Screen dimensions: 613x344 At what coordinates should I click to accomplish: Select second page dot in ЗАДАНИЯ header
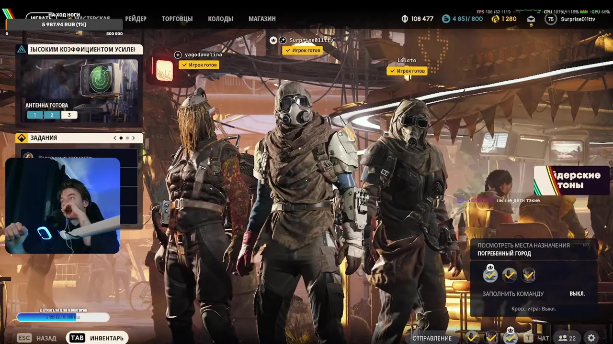coord(127,138)
